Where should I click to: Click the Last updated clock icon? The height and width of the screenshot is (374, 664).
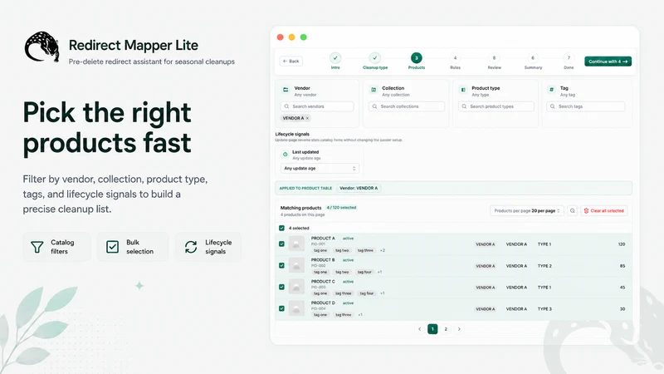[286, 155]
